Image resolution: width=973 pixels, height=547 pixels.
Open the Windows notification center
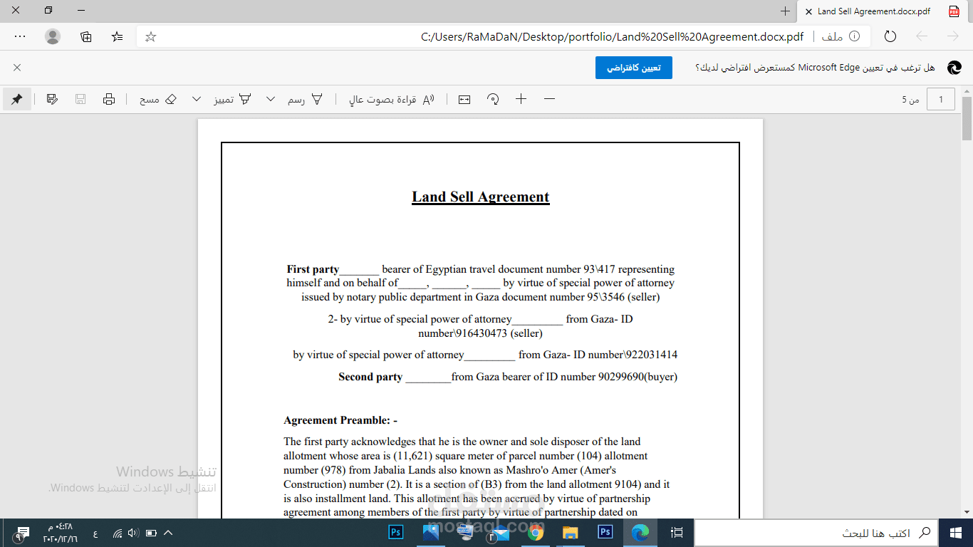(x=22, y=533)
